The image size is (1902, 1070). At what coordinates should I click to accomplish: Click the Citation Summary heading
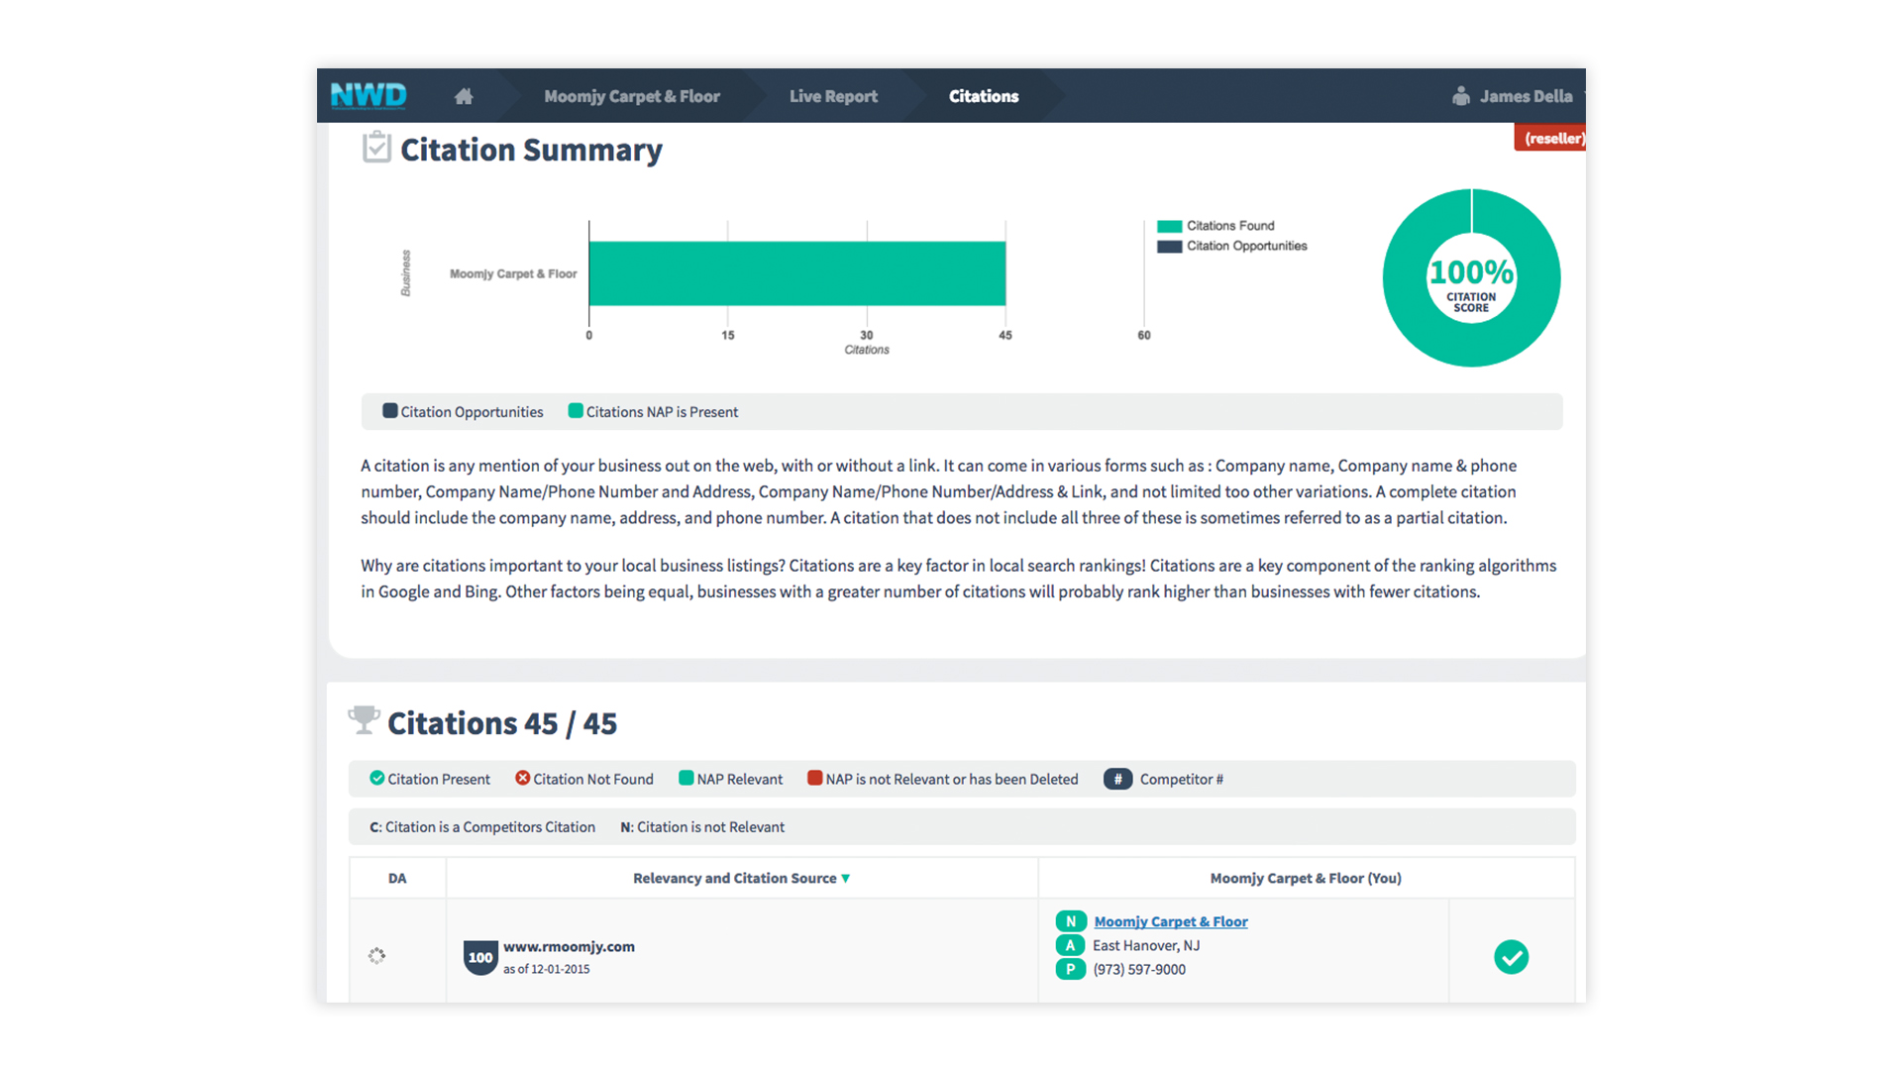pyautogui.click(x=531, y=150)
